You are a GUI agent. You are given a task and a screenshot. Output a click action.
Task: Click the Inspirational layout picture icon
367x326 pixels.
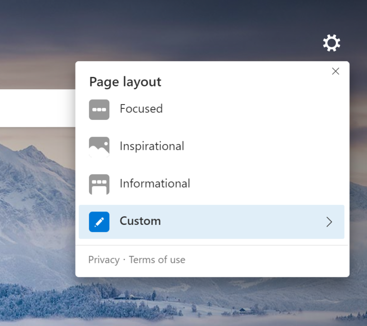tap(99, 147)
